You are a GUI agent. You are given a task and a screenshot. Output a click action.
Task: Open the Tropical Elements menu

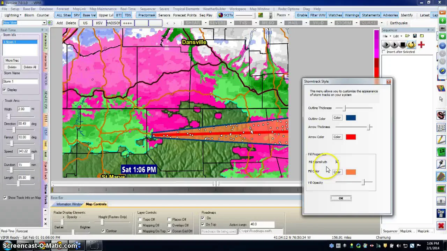[186, 9]
